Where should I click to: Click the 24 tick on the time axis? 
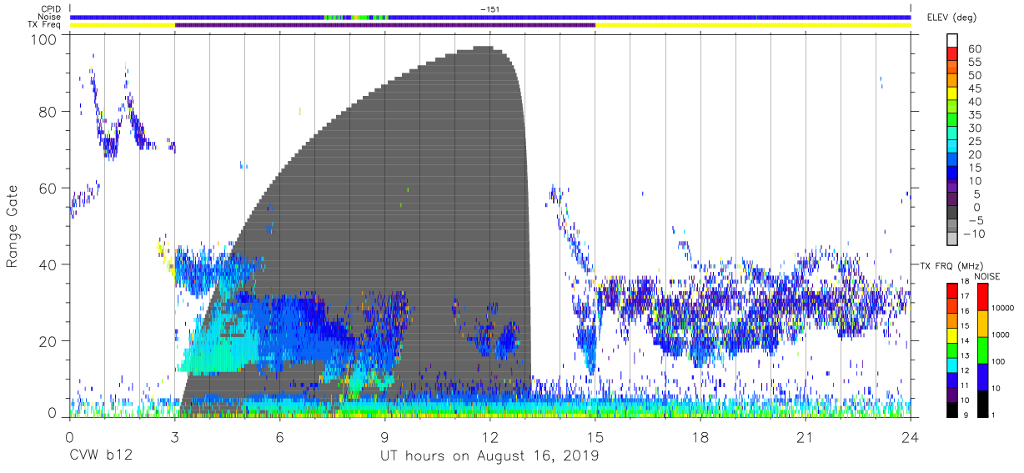pyautogui.click(x=911, y=438)
